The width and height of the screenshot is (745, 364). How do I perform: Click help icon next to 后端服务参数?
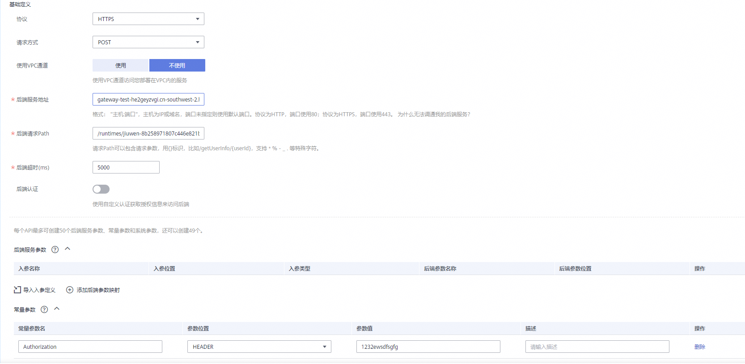tap(55, 250)
